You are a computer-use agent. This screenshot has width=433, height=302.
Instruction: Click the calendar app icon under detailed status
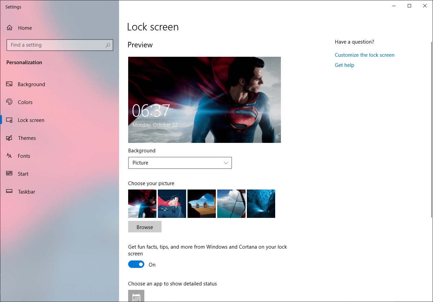[136, 296]
